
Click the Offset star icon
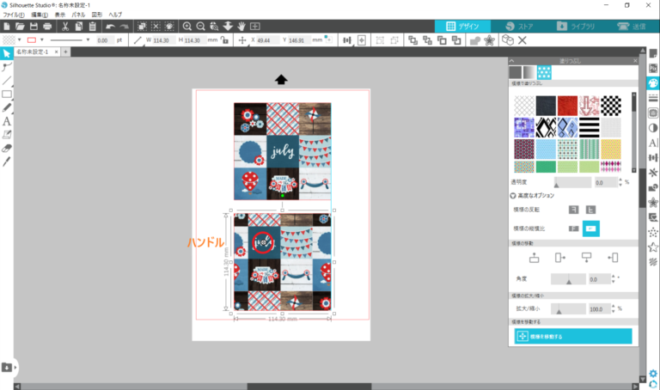pos(489,40)
